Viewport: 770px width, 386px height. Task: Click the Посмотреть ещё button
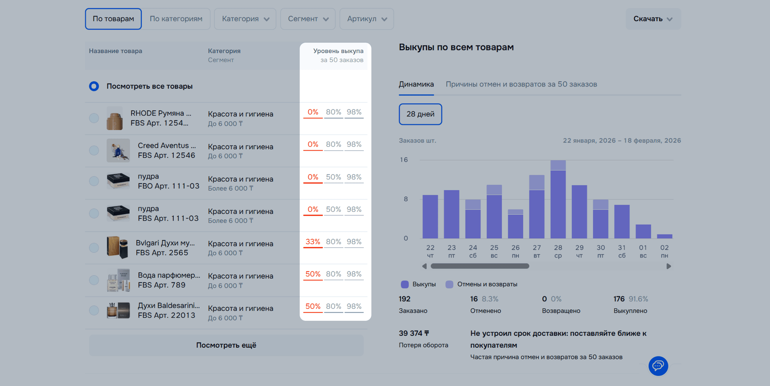pos(226,345)
